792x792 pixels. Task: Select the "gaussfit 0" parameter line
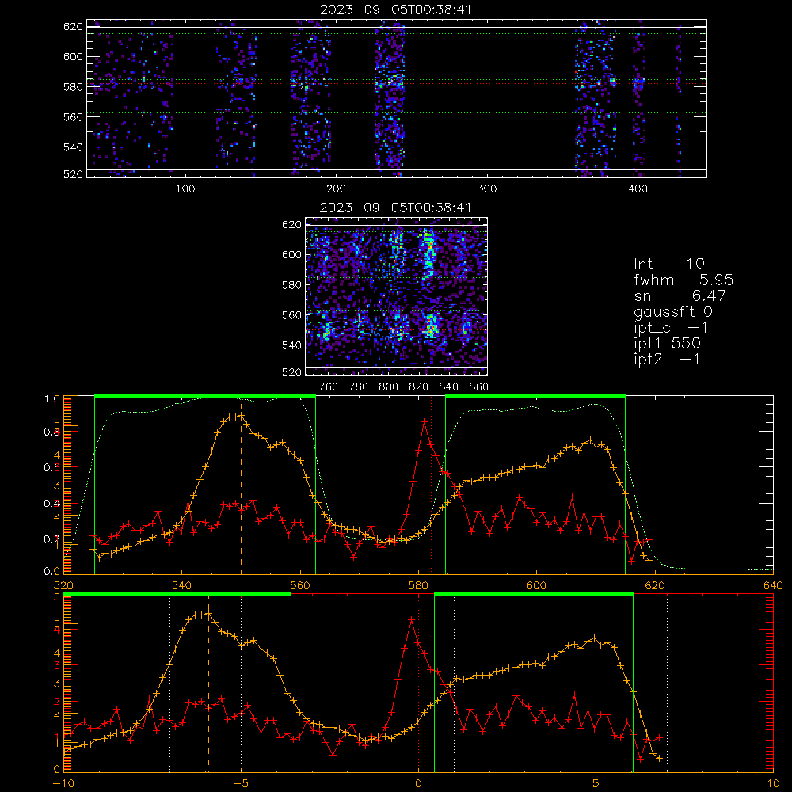(x=672, y=311)
